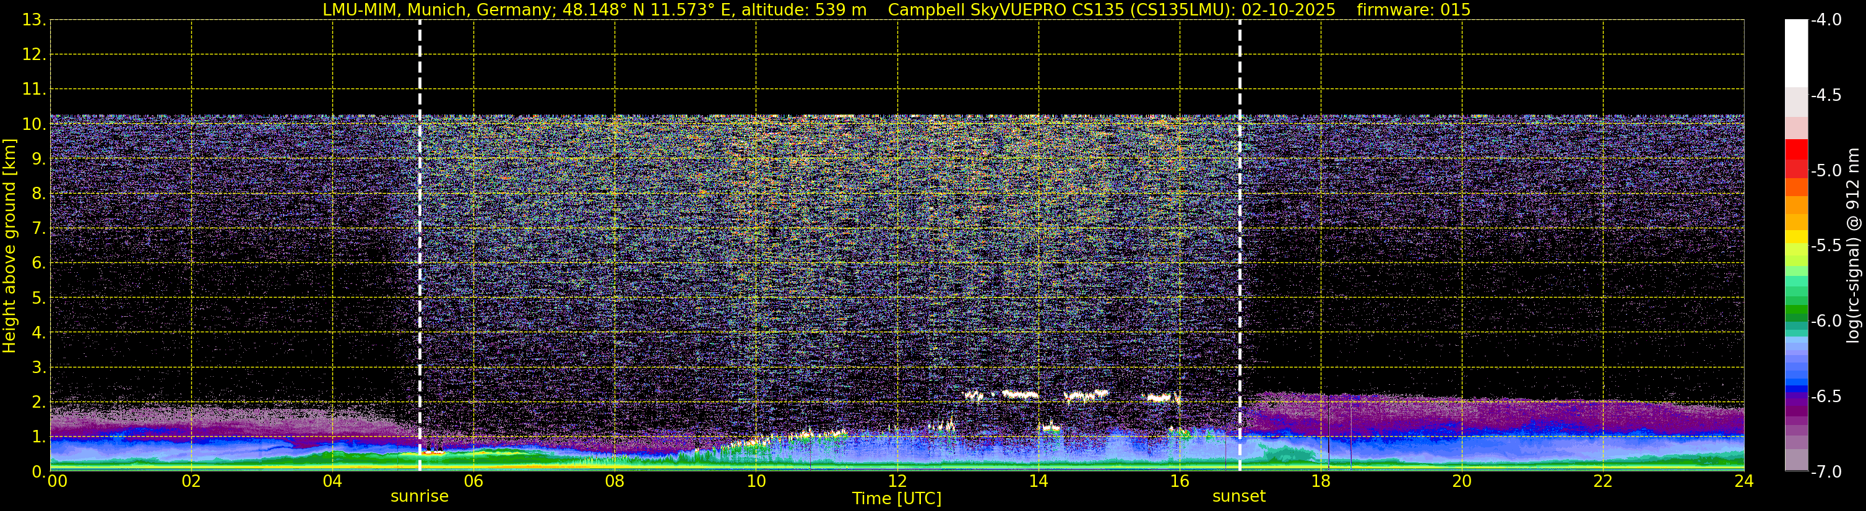Click the "24" time axis tick label
1866x511 pixels.
click(1744, 481)
